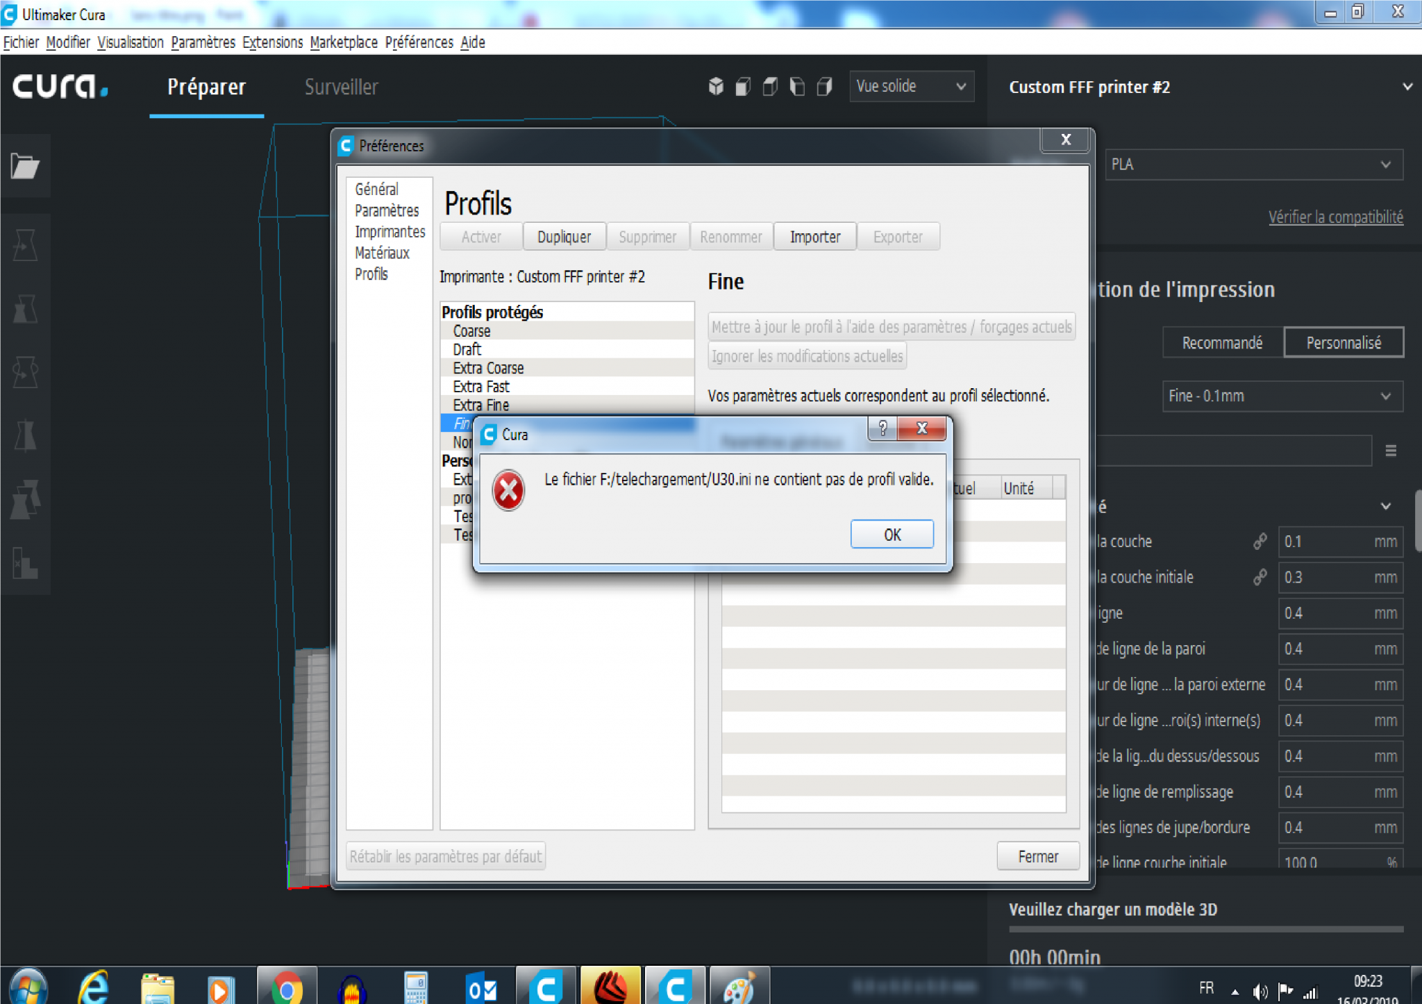Open the Marketplace menu

coord(344,42)
